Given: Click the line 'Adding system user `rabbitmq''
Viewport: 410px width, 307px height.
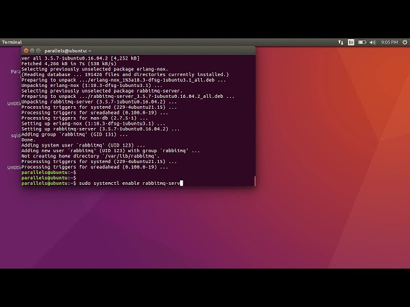Looking at the screenshot, I should tap(83, 145).
